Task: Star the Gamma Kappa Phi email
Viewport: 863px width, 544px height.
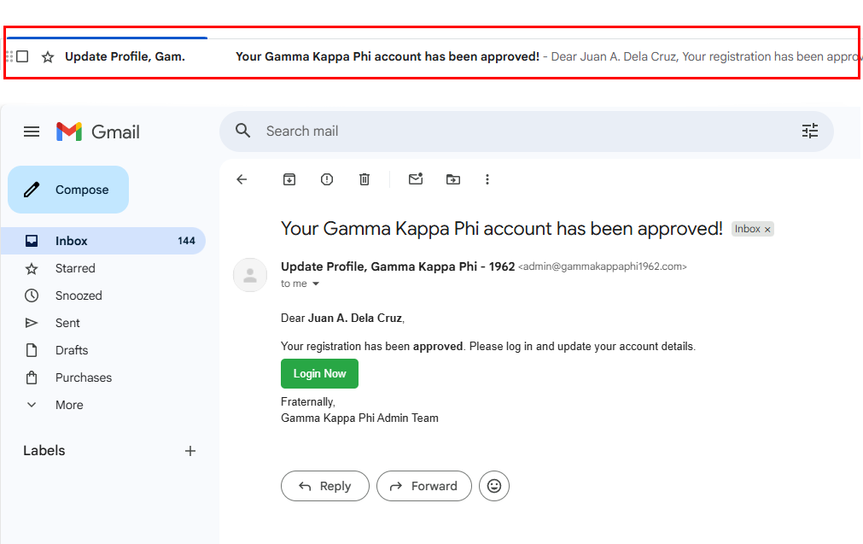Action: click(x=47, y=56)
